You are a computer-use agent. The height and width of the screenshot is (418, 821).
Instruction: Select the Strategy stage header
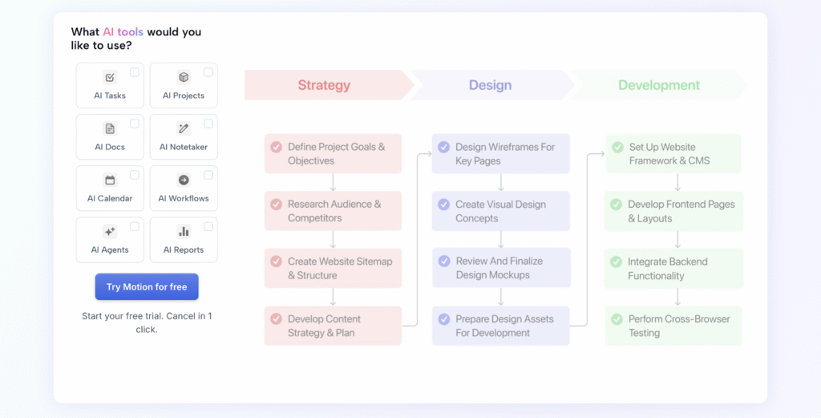(324, 85)
